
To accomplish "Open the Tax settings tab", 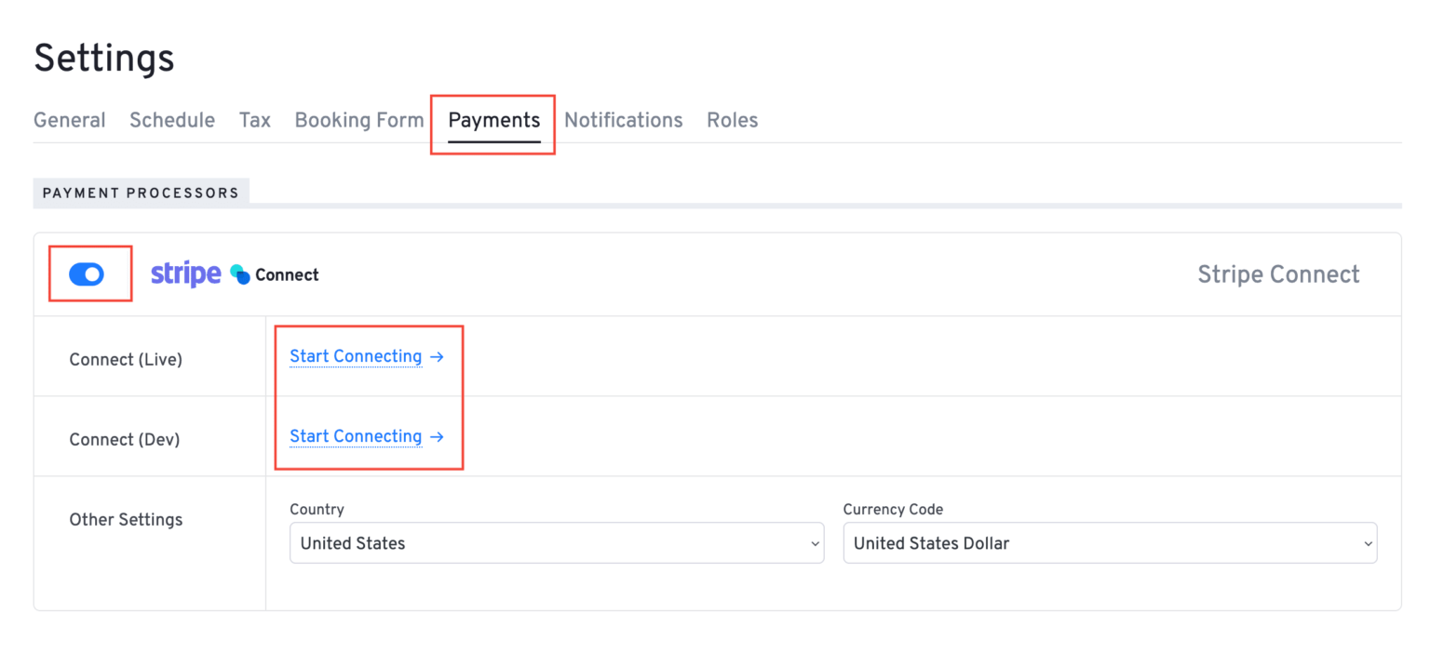I will pyautogui.click(x=254, y=120).
